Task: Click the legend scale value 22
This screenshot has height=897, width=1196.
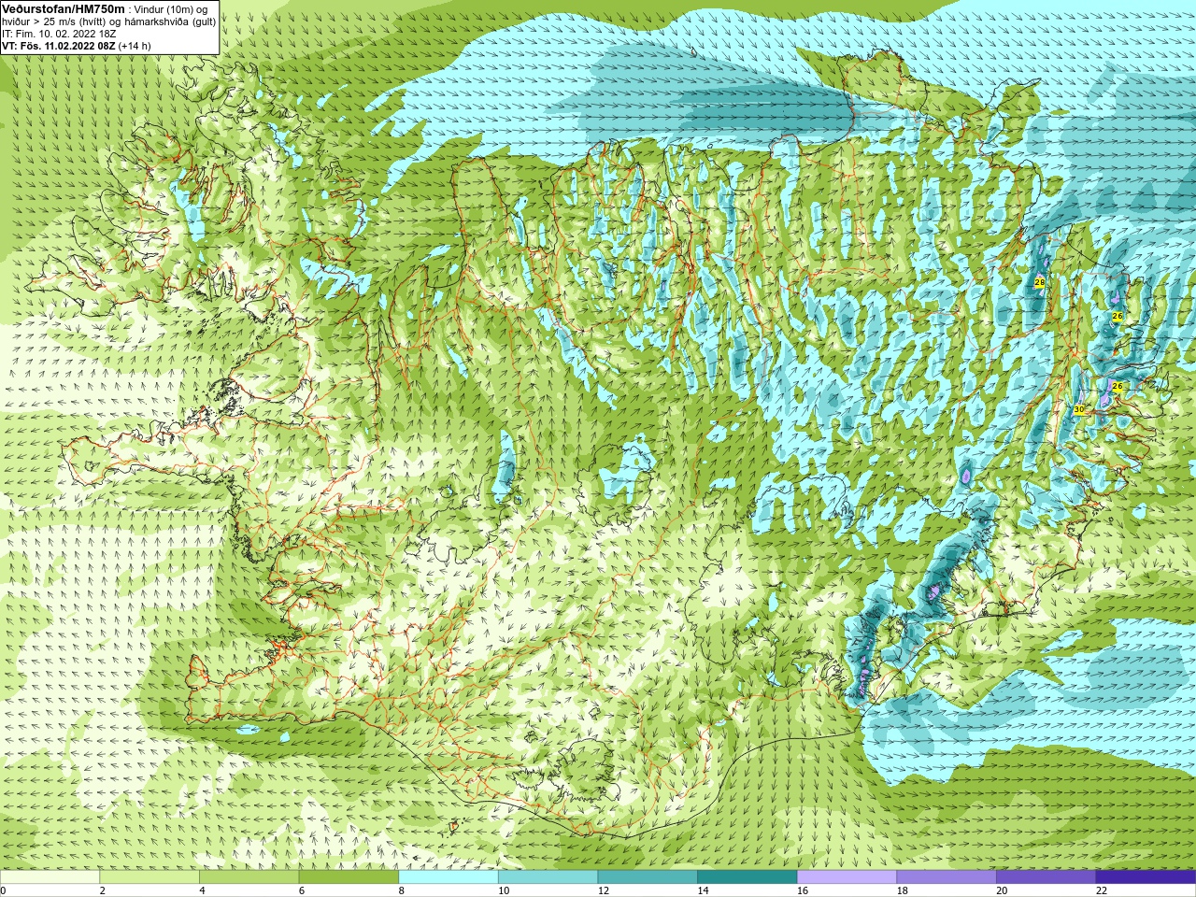Action: [1102, 890]
